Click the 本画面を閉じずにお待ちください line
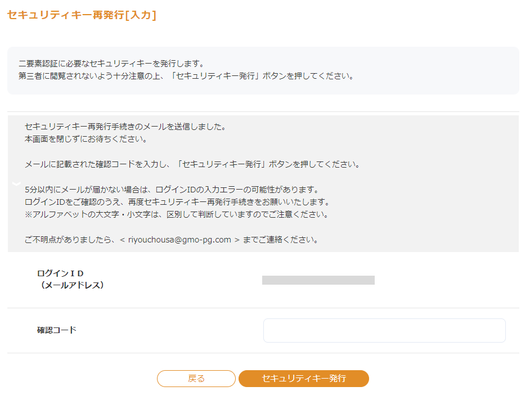The image size is (521, 400). [x=86, y=139]
